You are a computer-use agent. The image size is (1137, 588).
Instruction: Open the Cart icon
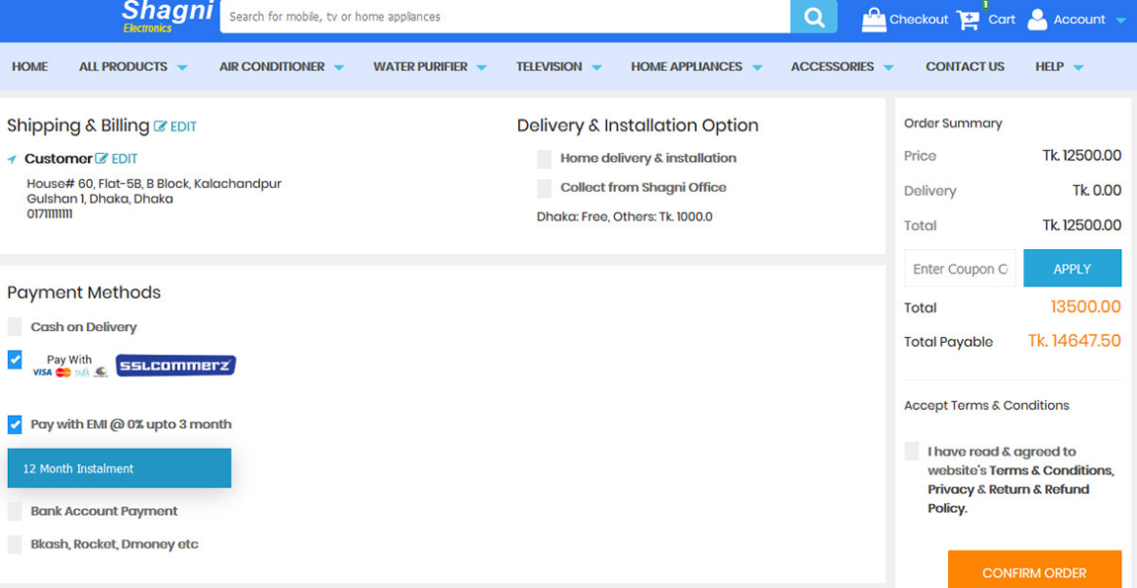968,20
